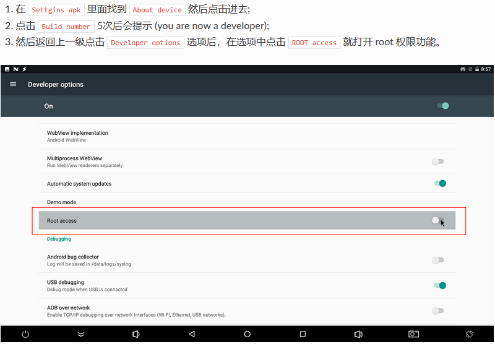Click the battery icon in status bar
495x344 pixels.
pyautogui.click(x=477, y=69)
